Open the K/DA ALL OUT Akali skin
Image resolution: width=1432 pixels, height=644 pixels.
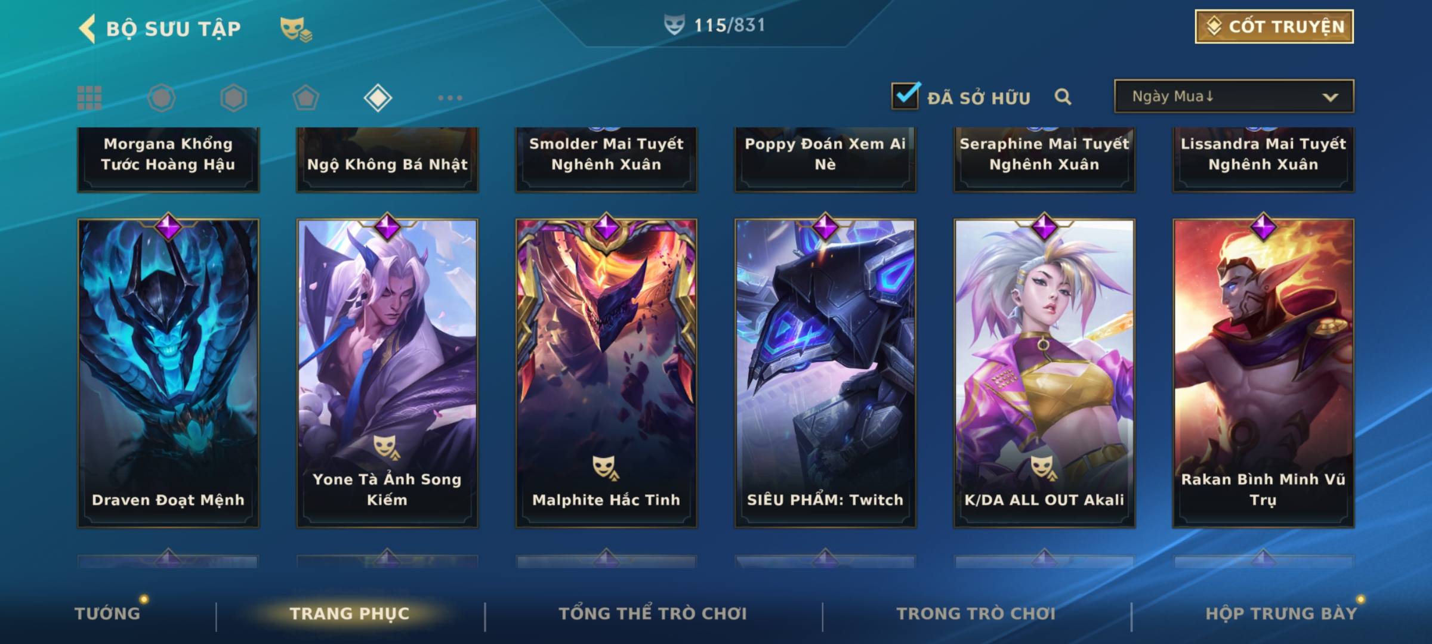coord(1044,373)
